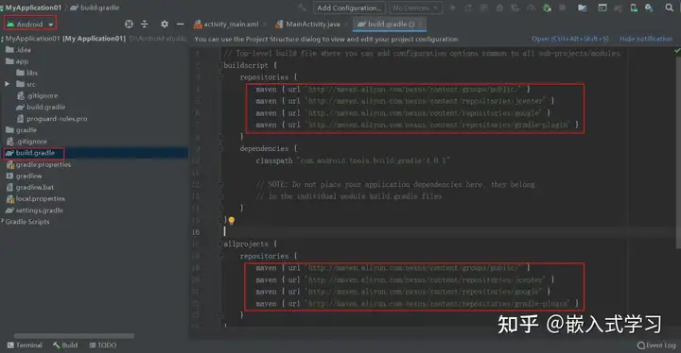Open the Android project view dropdown

[x=30, y=25]
